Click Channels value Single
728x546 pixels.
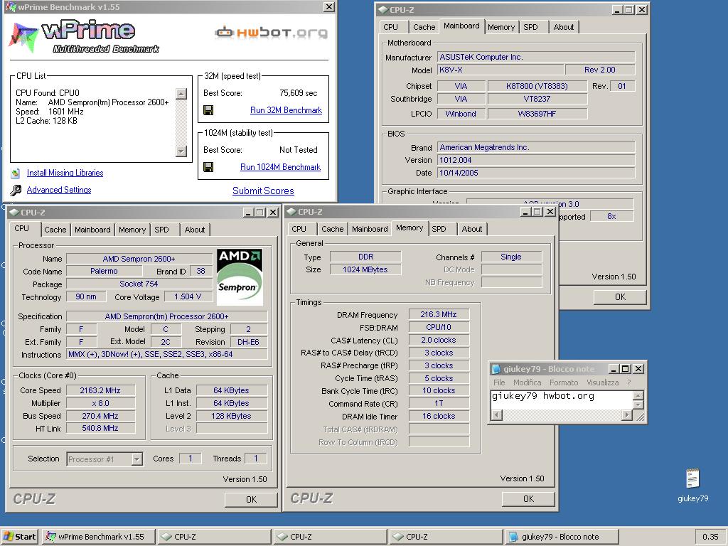tap(511, 257)
